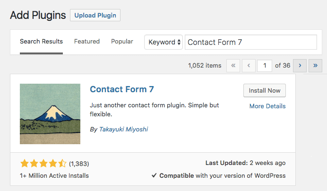Visit author Takayuki Miyoshi's link
The height and width of the screenshot is (191, 327).
[x=123, y=129]
